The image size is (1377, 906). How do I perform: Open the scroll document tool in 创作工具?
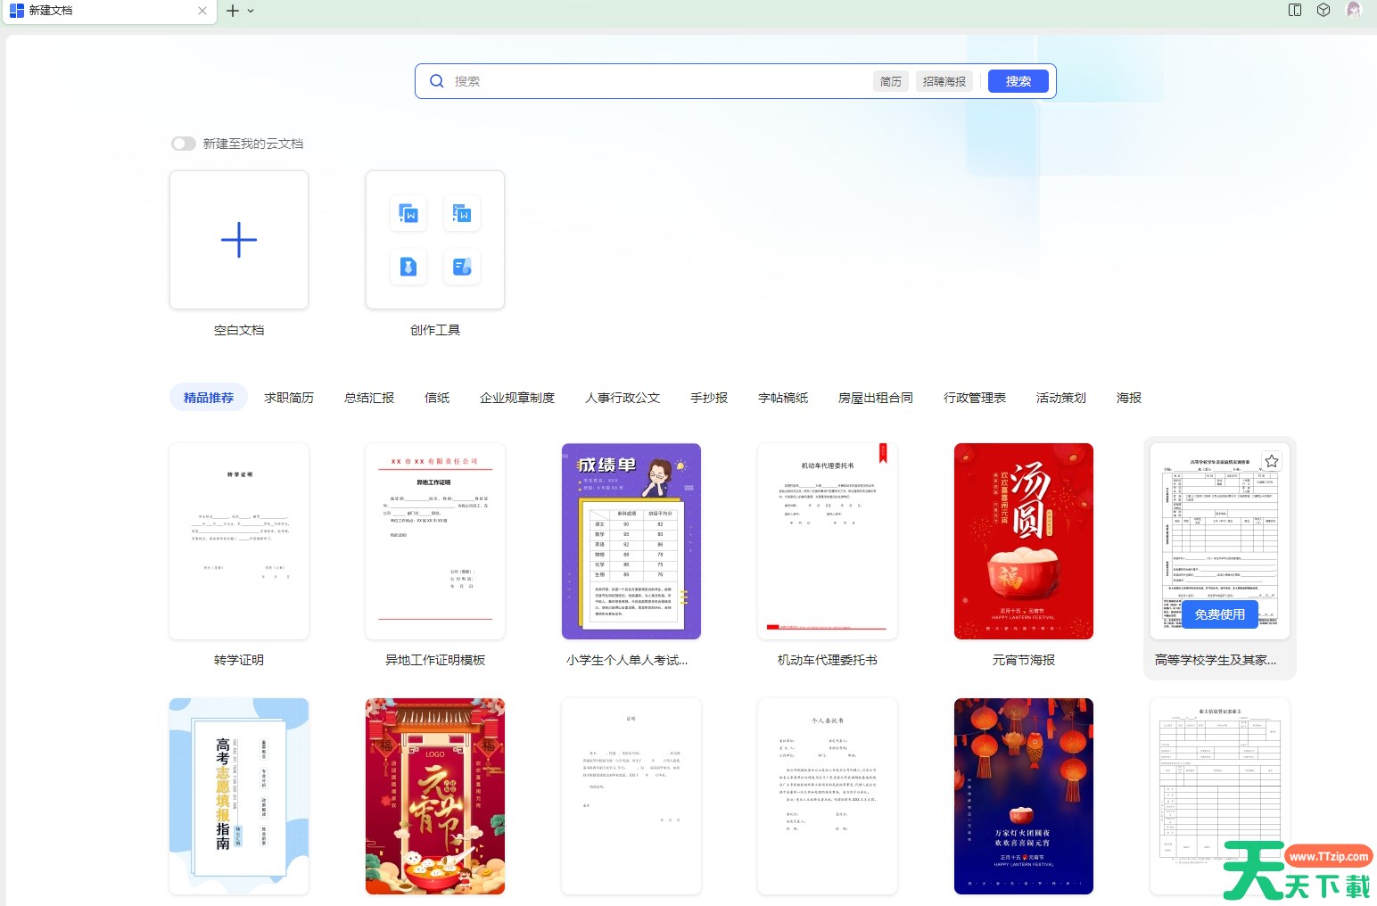point(462,267)
